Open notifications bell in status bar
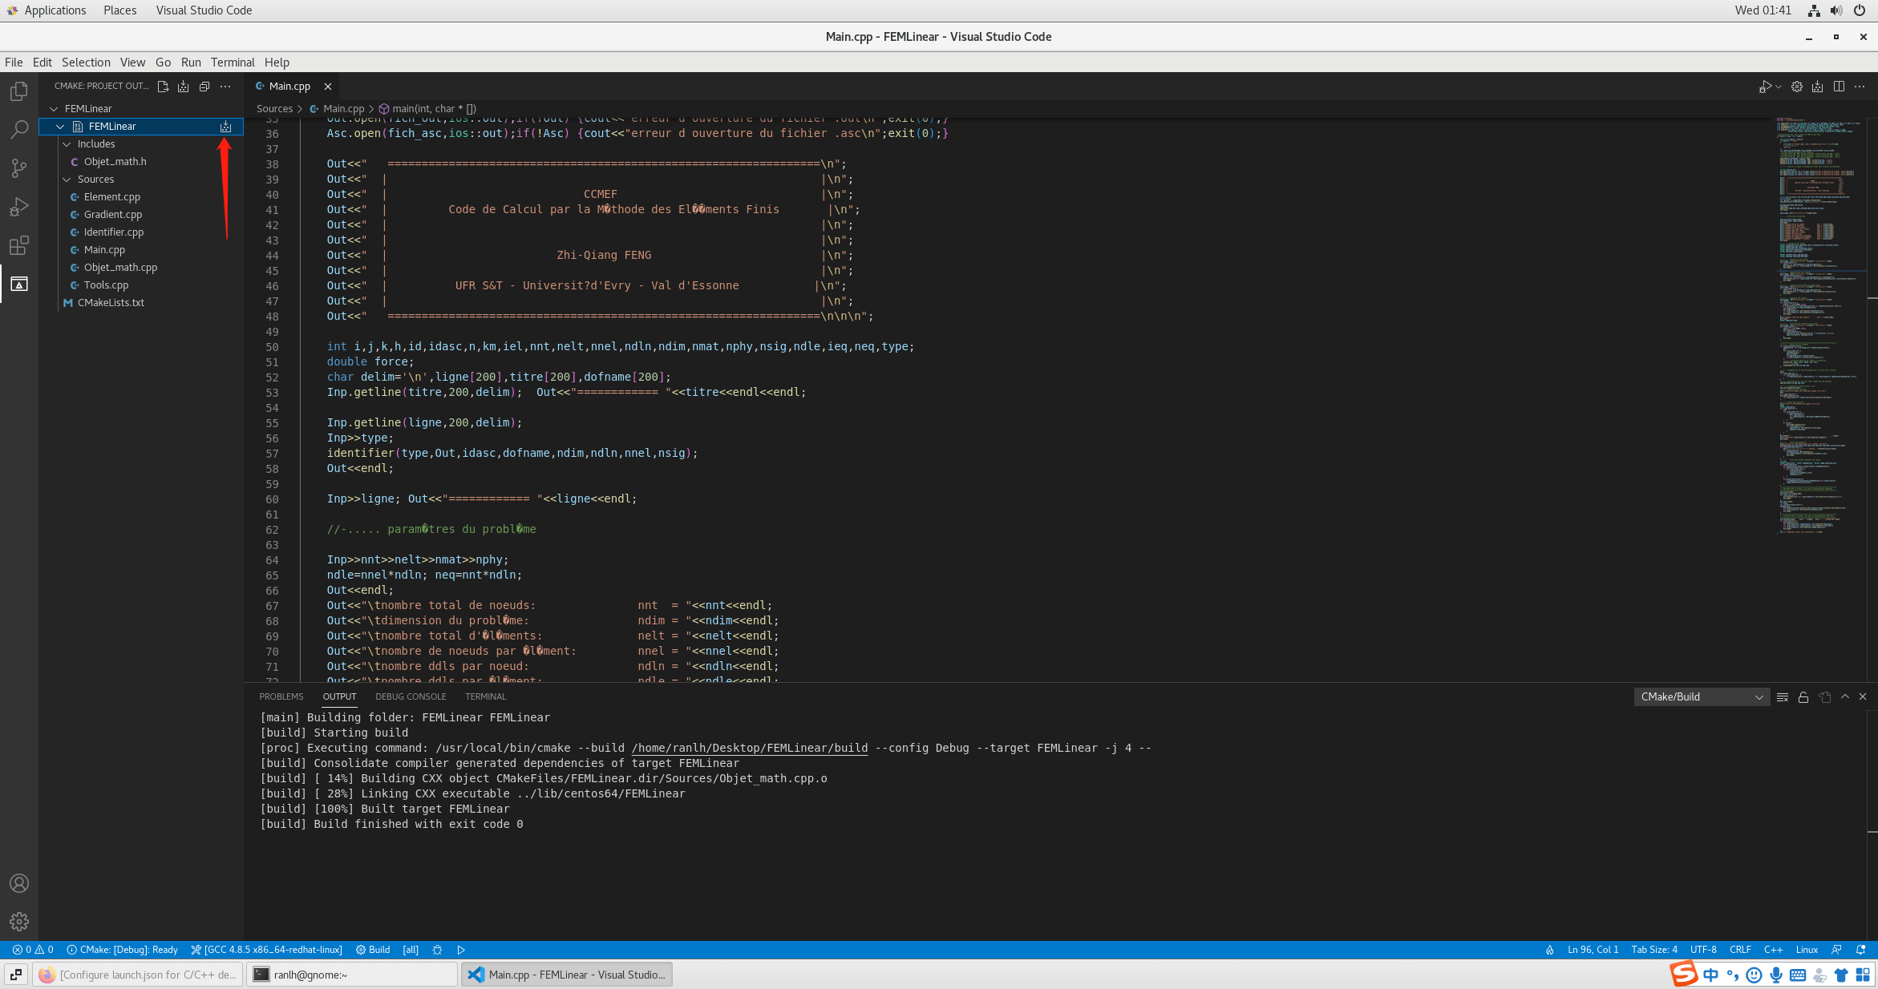1878x989 pixels. 1860,950
